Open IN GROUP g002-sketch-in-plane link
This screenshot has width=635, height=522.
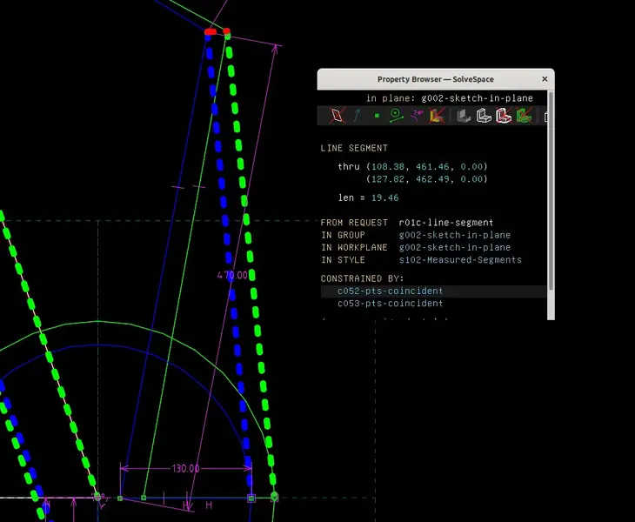click(454, 235)
